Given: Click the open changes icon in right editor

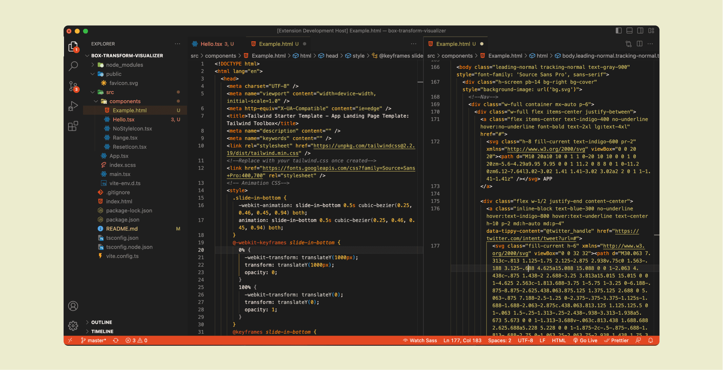Looking at the screenshot, I should coord(629,44).
